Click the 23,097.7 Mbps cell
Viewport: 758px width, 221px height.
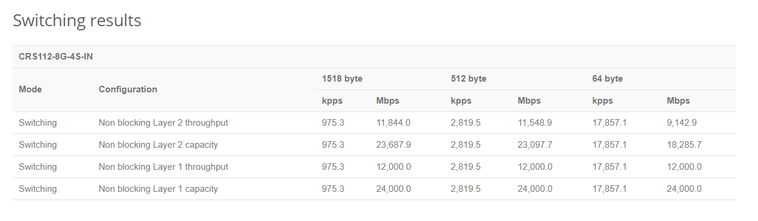(535, 145)
